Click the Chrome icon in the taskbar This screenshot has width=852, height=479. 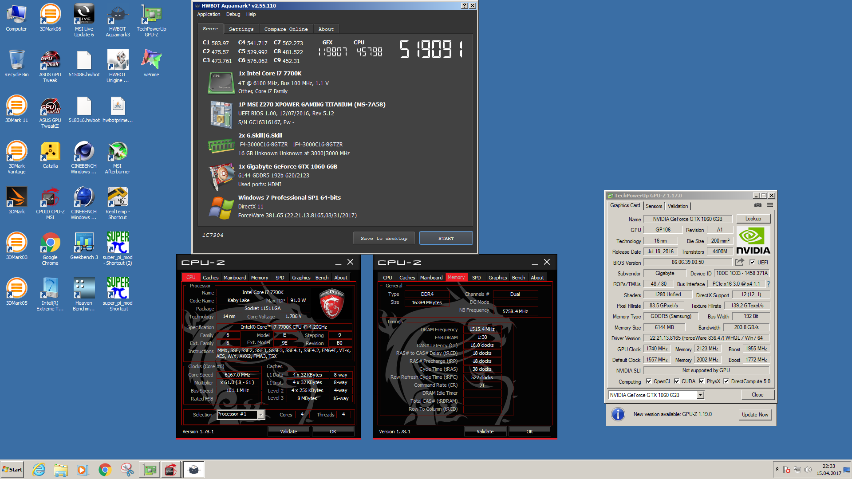[105, 470]
